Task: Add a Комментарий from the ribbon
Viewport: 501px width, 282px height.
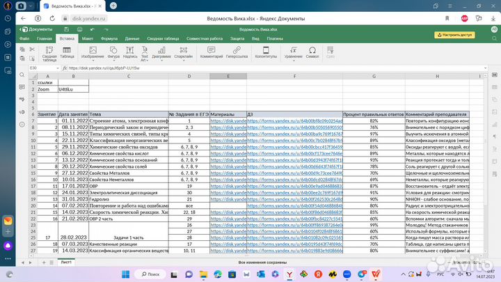Action: click(211, 52)
